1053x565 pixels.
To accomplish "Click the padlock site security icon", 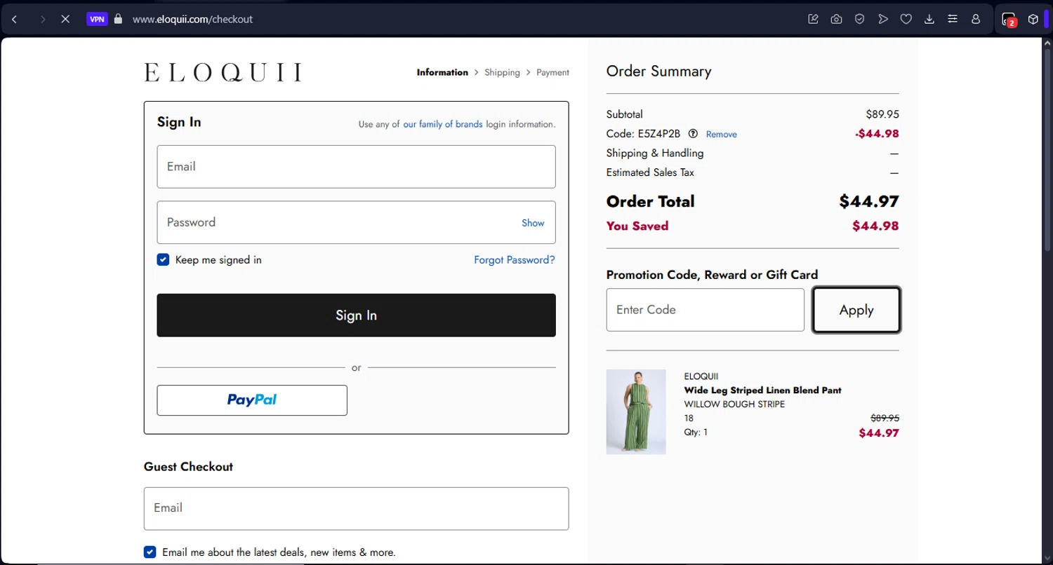I will [x=118, y=19].
